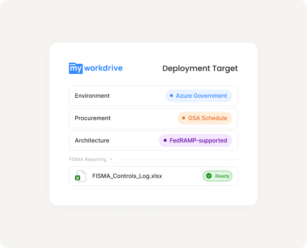Image resolution: width=307 pixels, height=248 pixels.
Task: Click the orange dot beside GSA Schedule
Action: [183, 118]
